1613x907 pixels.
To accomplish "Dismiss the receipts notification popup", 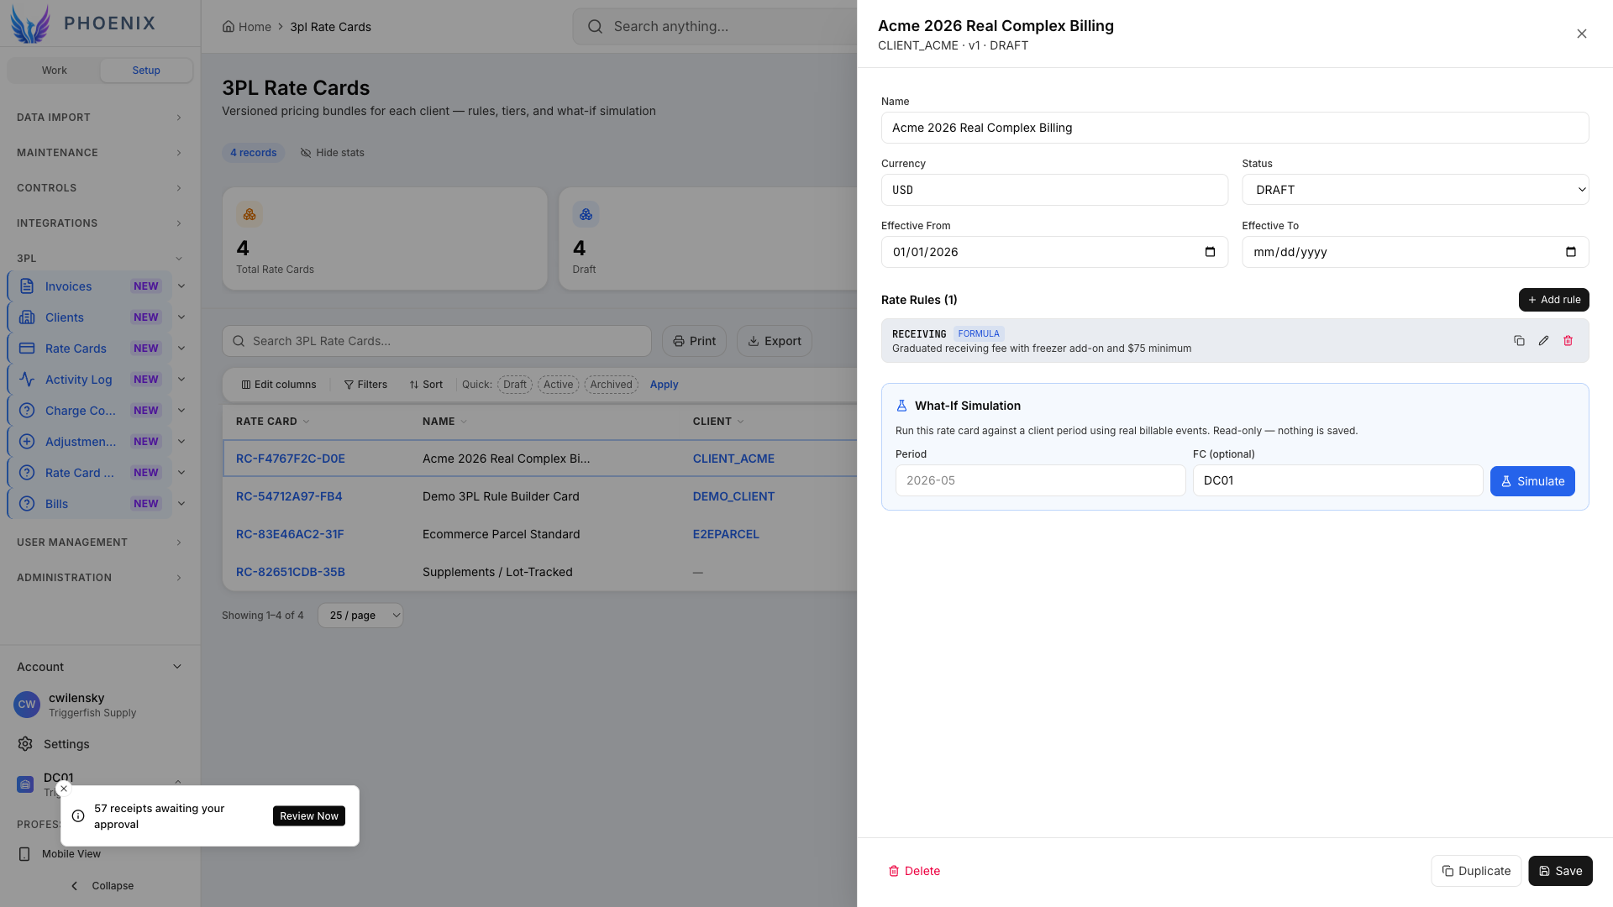I will coord(64,789).
